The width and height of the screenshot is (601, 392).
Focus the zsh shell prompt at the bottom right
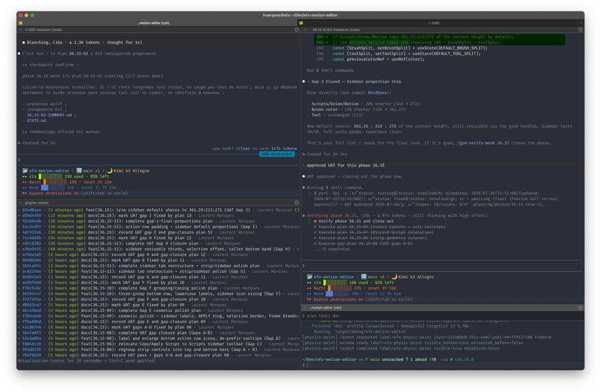click(442, 365)
